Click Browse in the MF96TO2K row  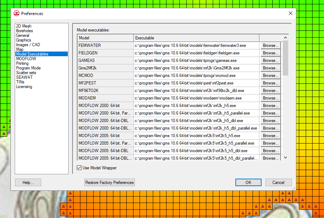[271, 91]
